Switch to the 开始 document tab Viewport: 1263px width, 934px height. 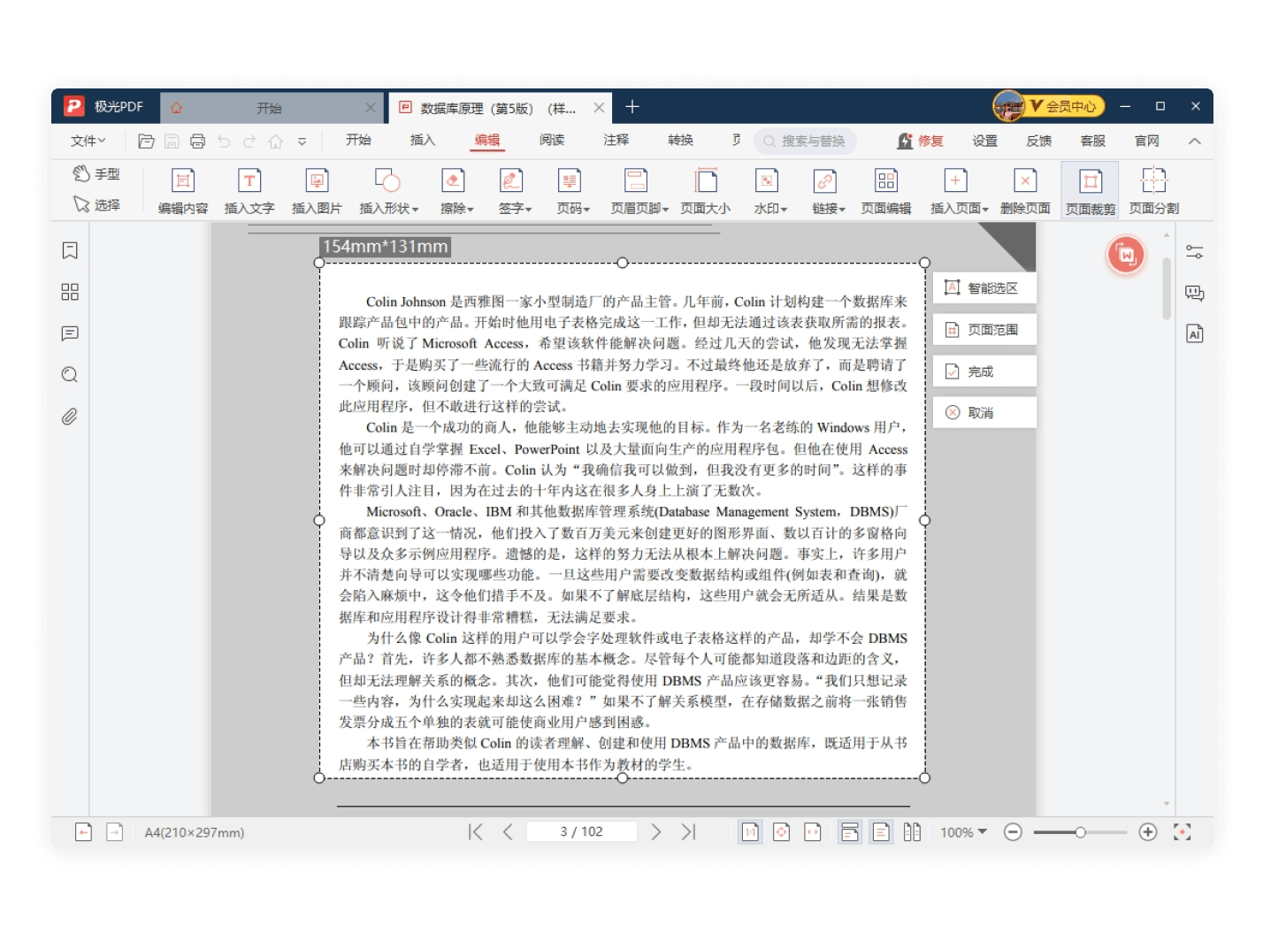[x=270, y=108]
